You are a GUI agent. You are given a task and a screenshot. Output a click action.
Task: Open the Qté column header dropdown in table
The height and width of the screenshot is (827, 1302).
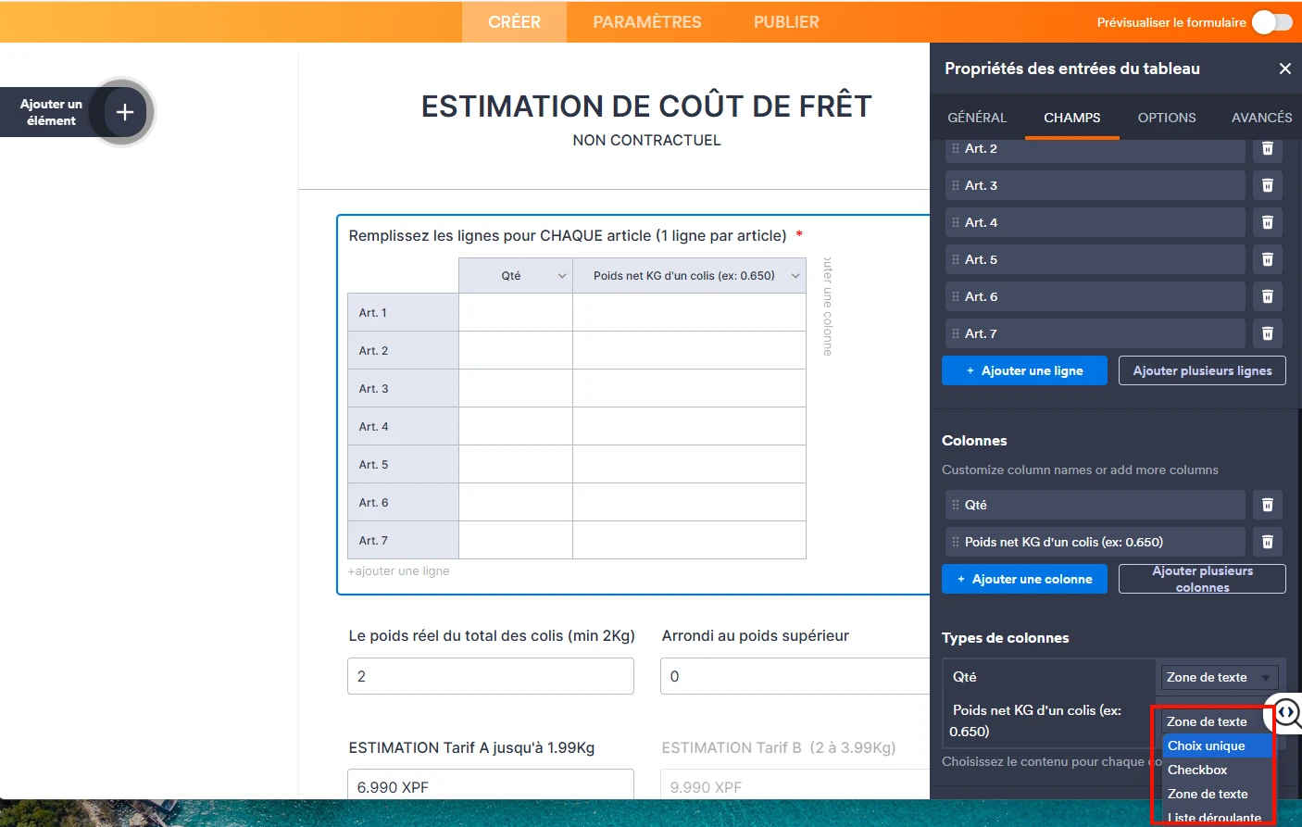pos(562,275)
